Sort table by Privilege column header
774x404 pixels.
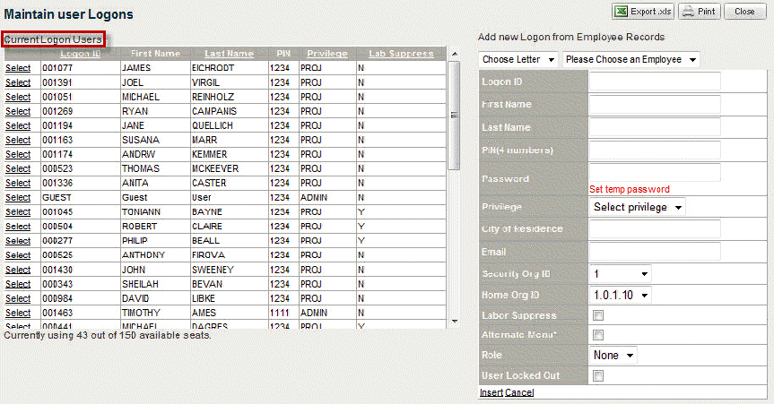click(x=326, y=54)
